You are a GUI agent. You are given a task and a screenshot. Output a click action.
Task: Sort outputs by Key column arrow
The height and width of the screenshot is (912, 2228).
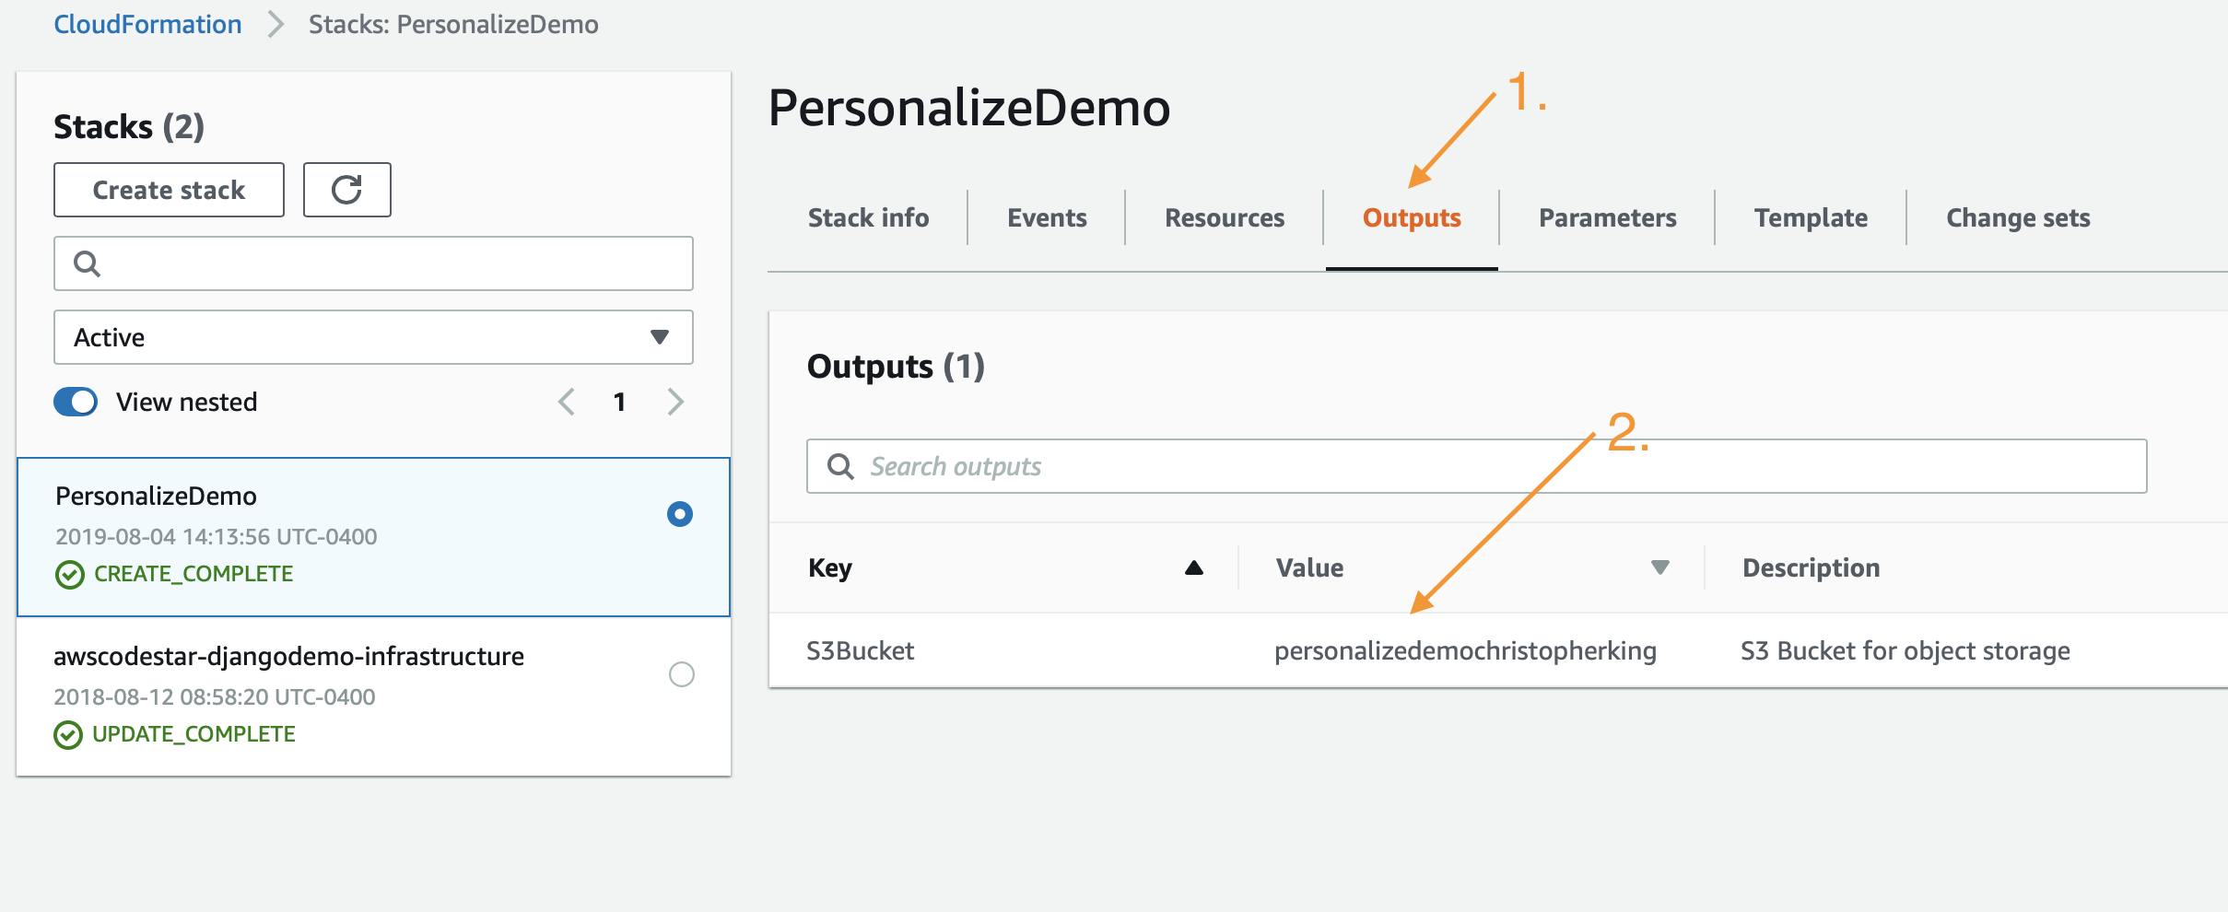[1194, 567]
